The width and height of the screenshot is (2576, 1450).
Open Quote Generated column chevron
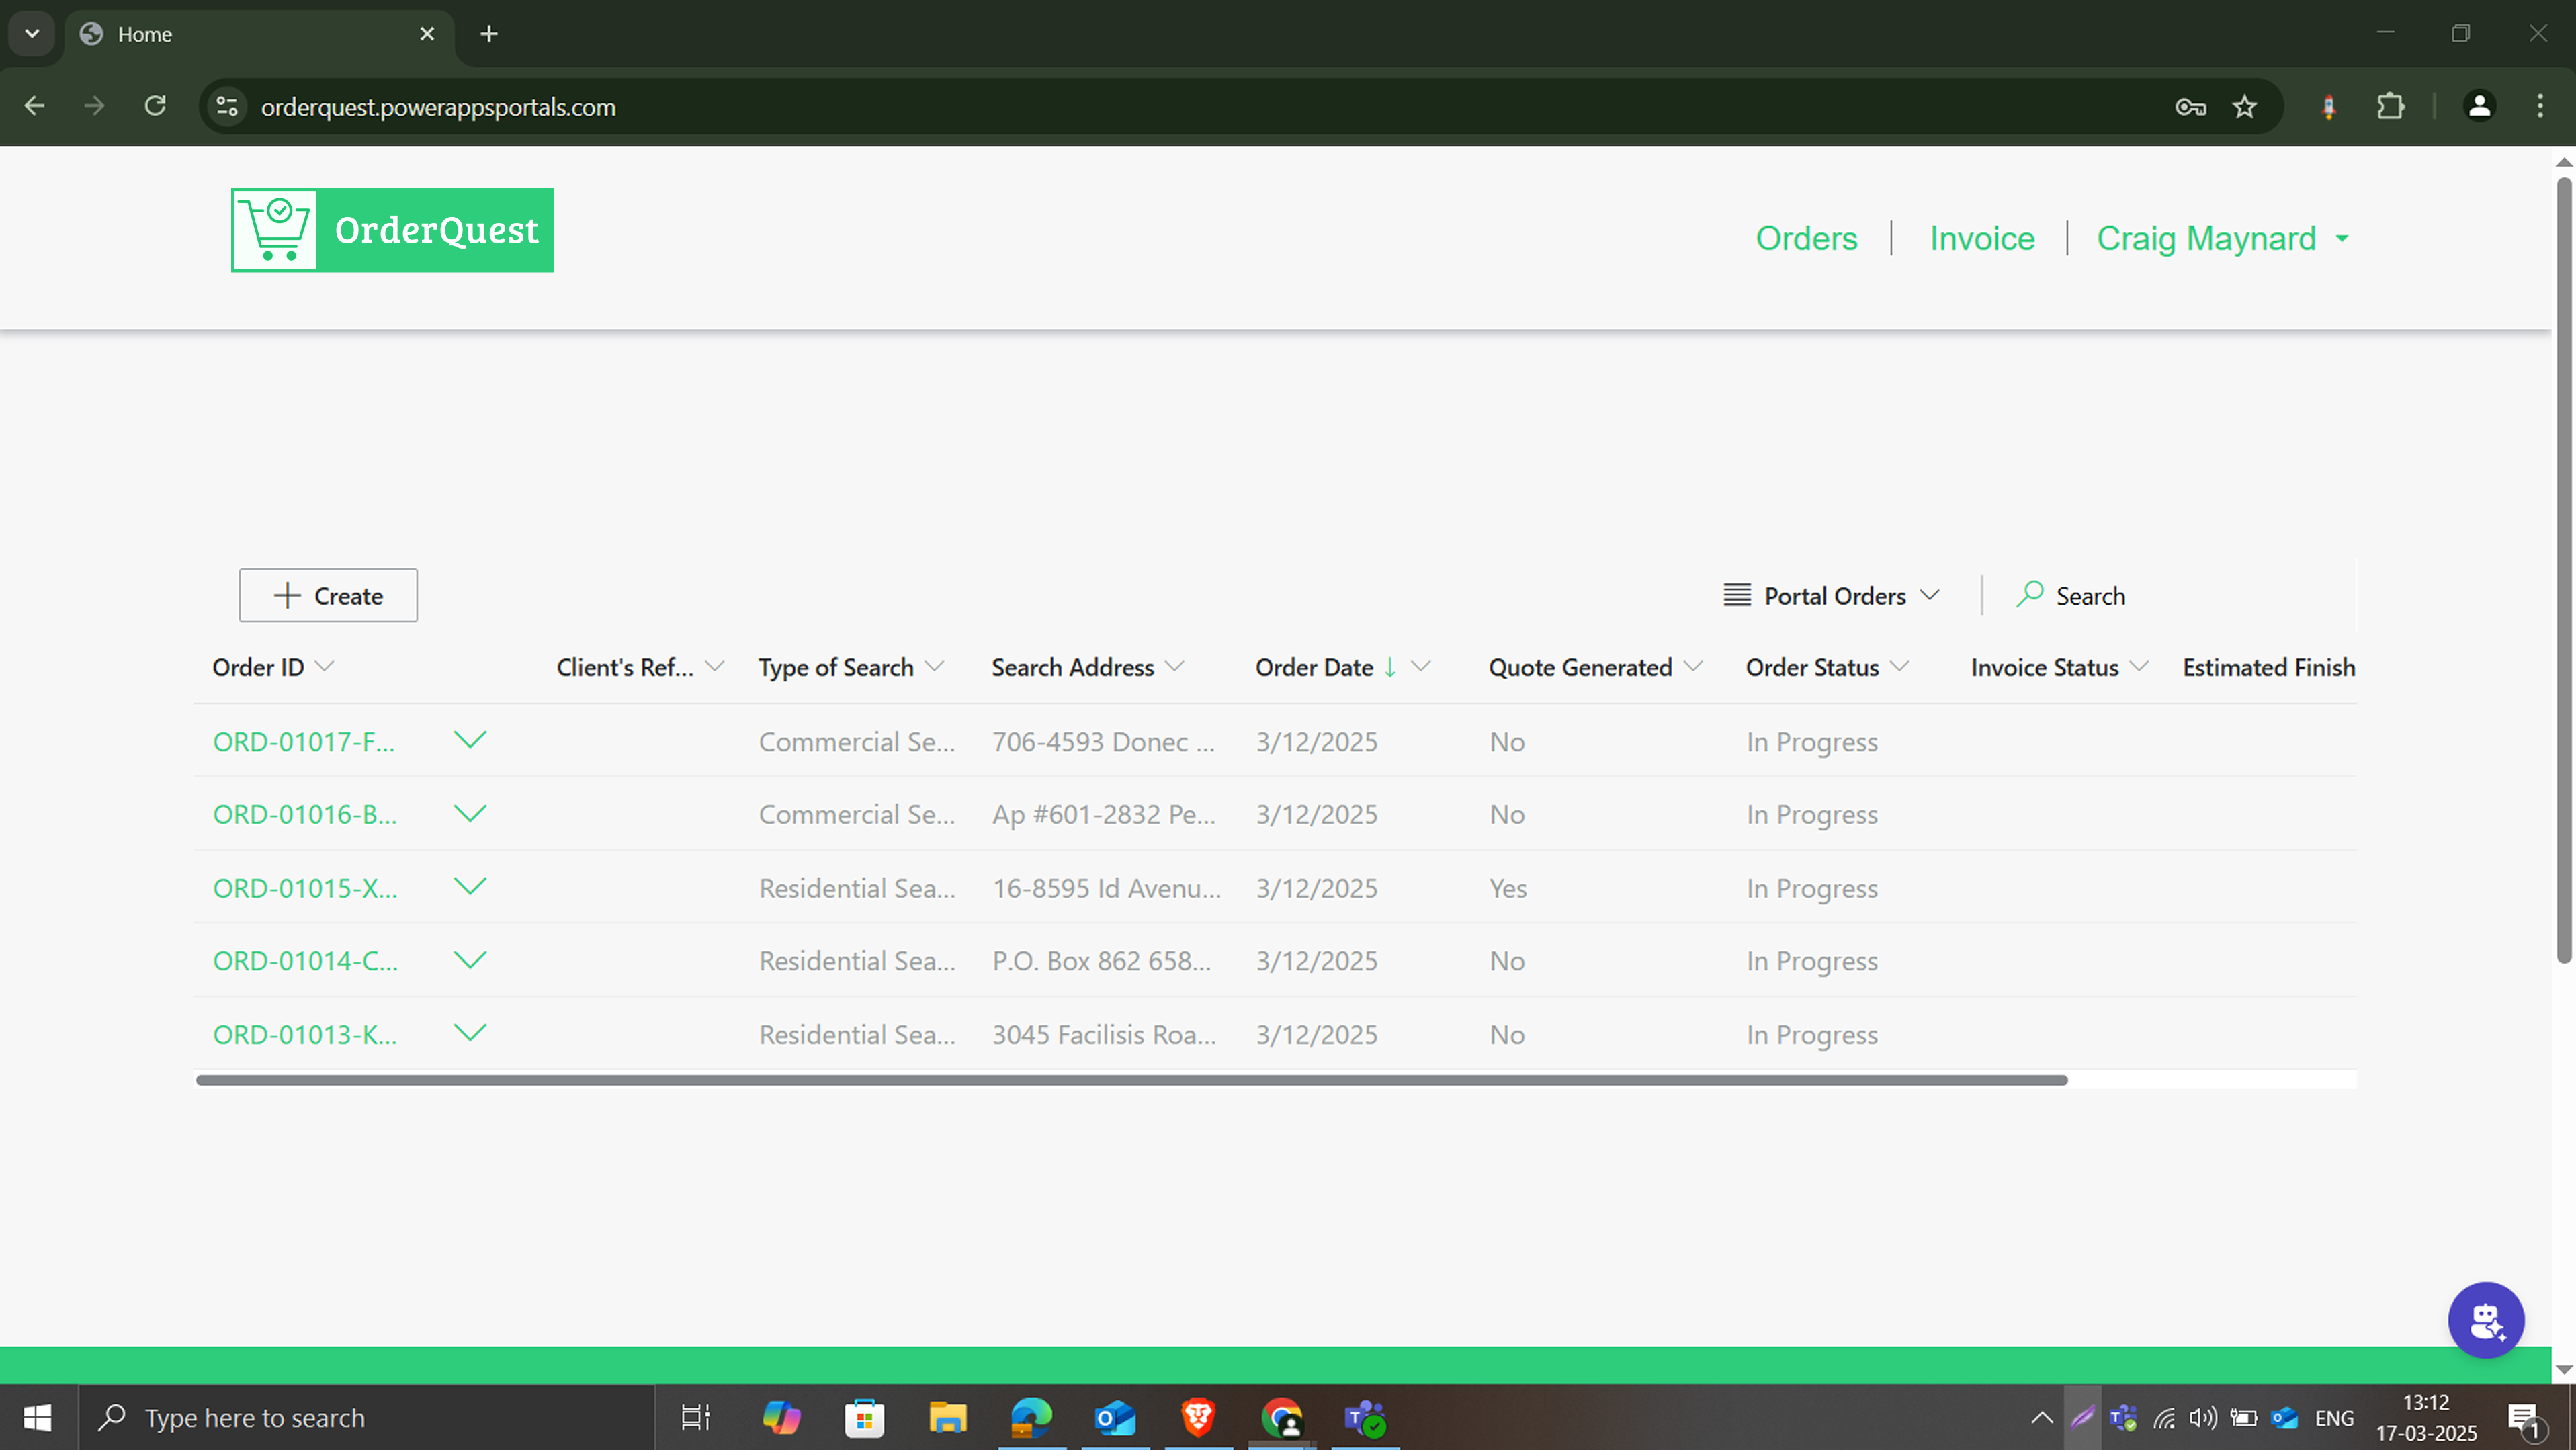tap(1693, 667)
